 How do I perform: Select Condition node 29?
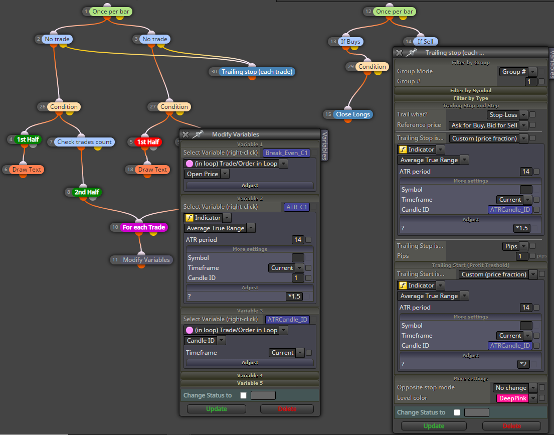coord(372,67)
